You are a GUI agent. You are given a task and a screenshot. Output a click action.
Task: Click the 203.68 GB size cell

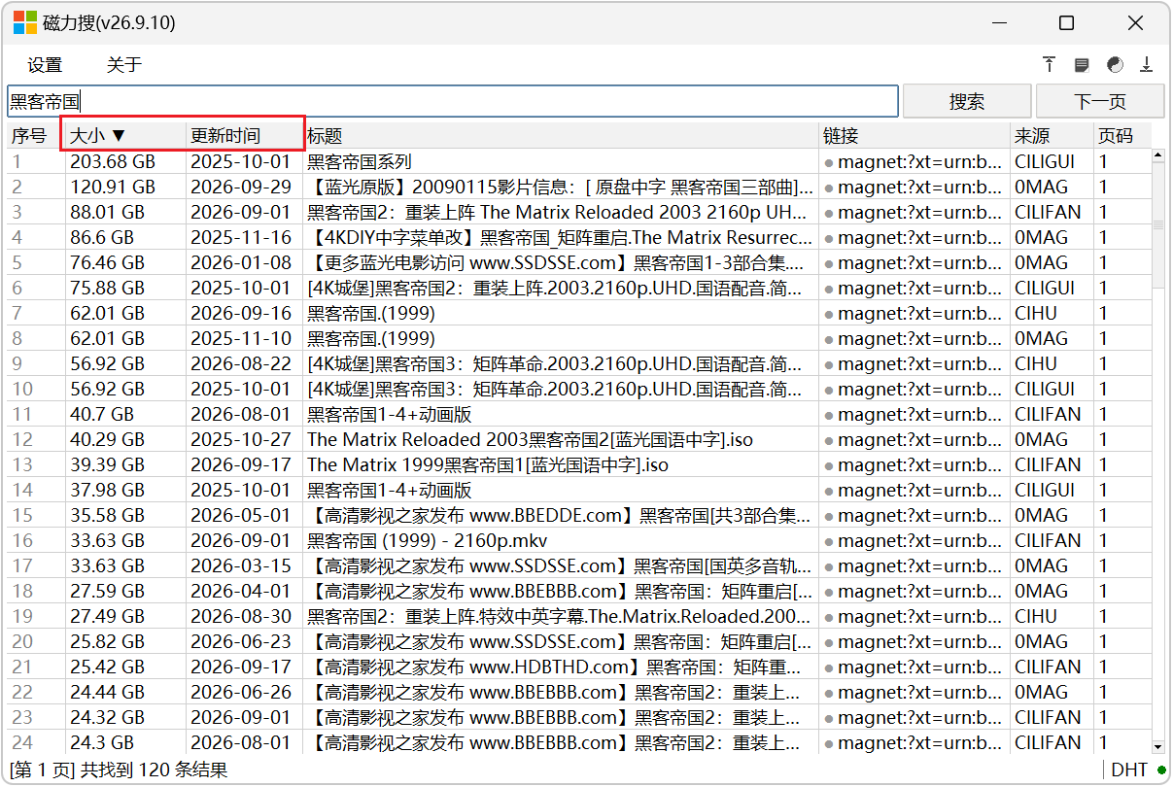[x=112, y=161]
